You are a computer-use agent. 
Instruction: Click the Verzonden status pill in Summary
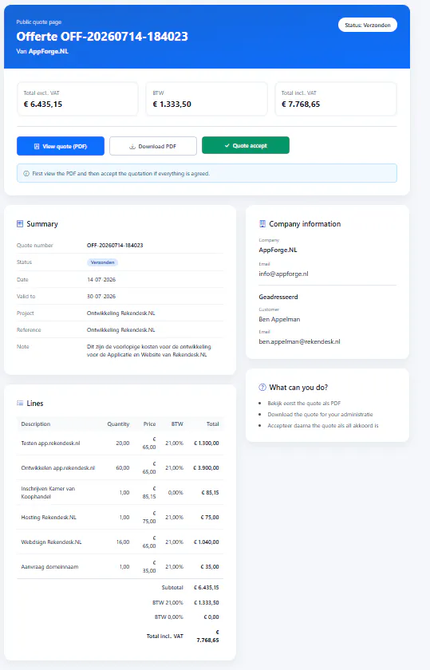pos(103,262)
